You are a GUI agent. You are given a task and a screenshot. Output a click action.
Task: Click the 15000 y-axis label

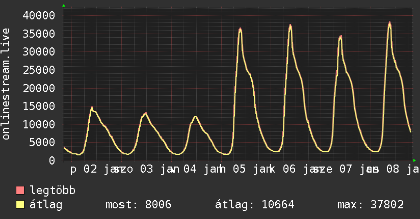[x=39, y=106]
